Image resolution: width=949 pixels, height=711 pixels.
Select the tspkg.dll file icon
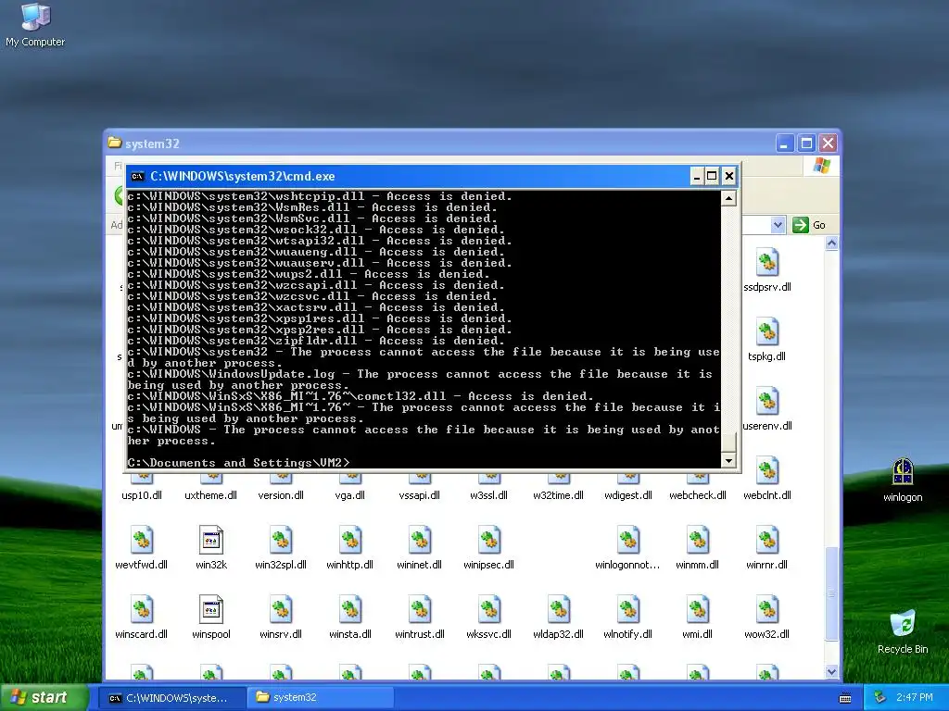pyautogui.click(x=766, y=332)
